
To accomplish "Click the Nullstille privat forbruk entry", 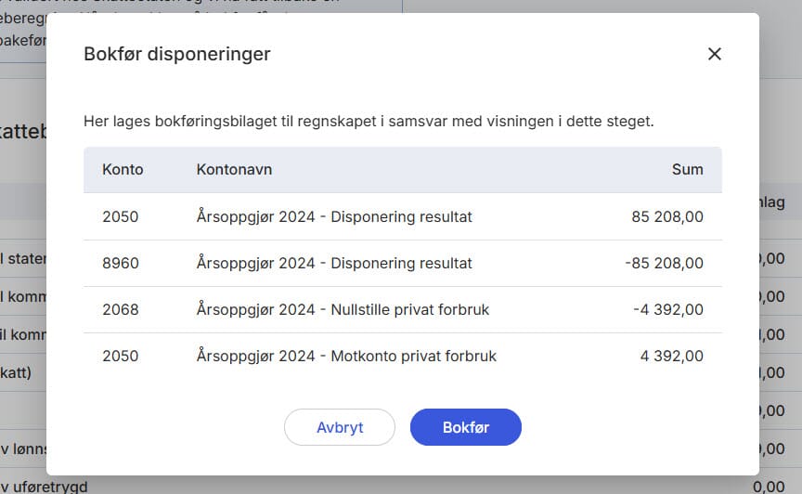I will point(343,310).
